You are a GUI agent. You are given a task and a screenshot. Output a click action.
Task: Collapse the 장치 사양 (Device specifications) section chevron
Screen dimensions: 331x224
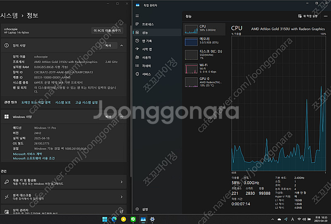[x=122, y=46]
